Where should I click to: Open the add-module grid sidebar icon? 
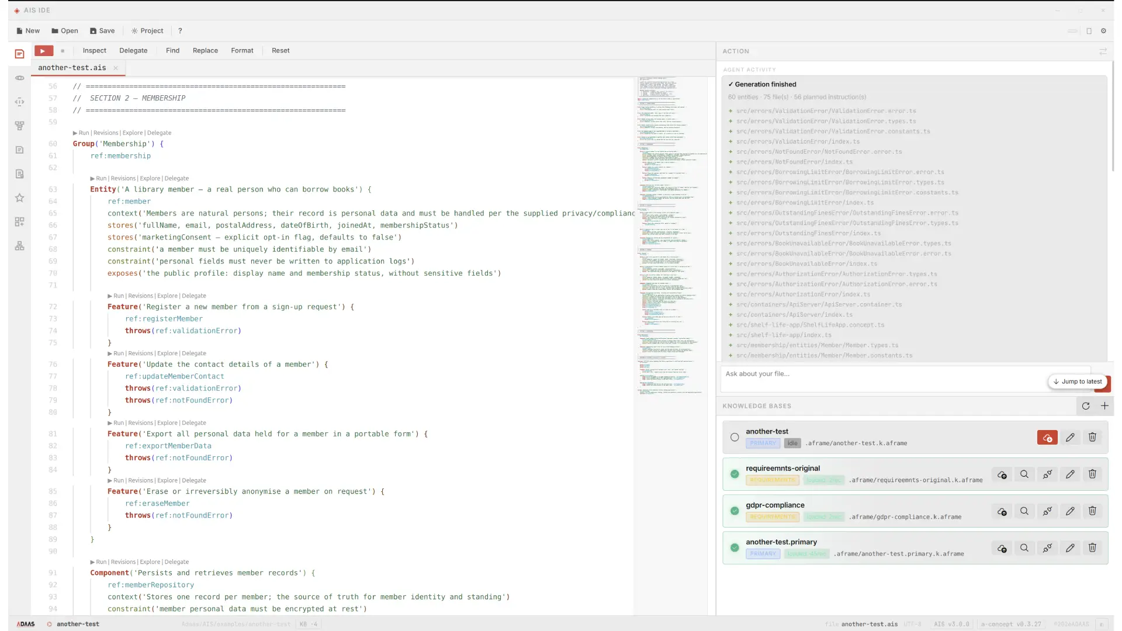click(x=19, y=221)
